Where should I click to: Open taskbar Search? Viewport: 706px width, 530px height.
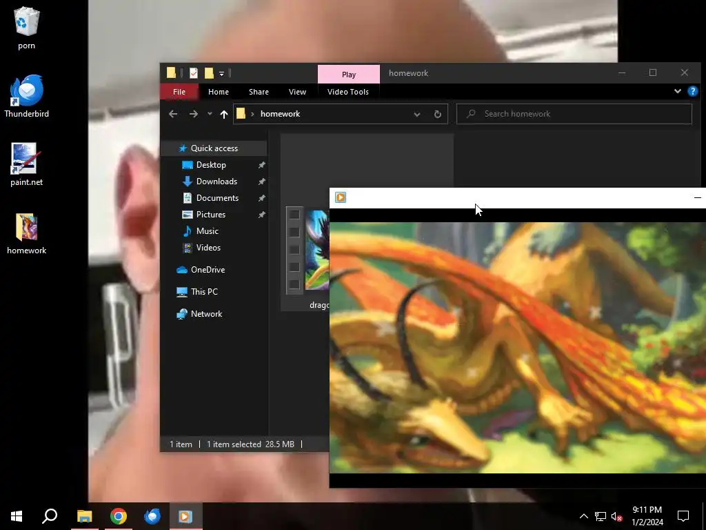50,516
